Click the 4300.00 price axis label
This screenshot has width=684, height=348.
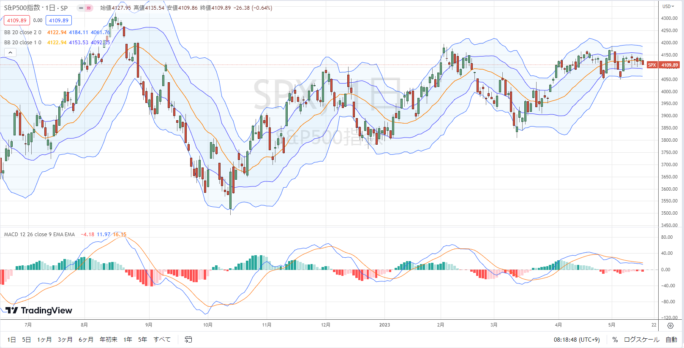669,18
